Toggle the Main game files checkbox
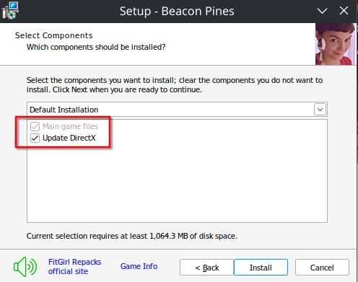358x282 pixels. point(35,126)
